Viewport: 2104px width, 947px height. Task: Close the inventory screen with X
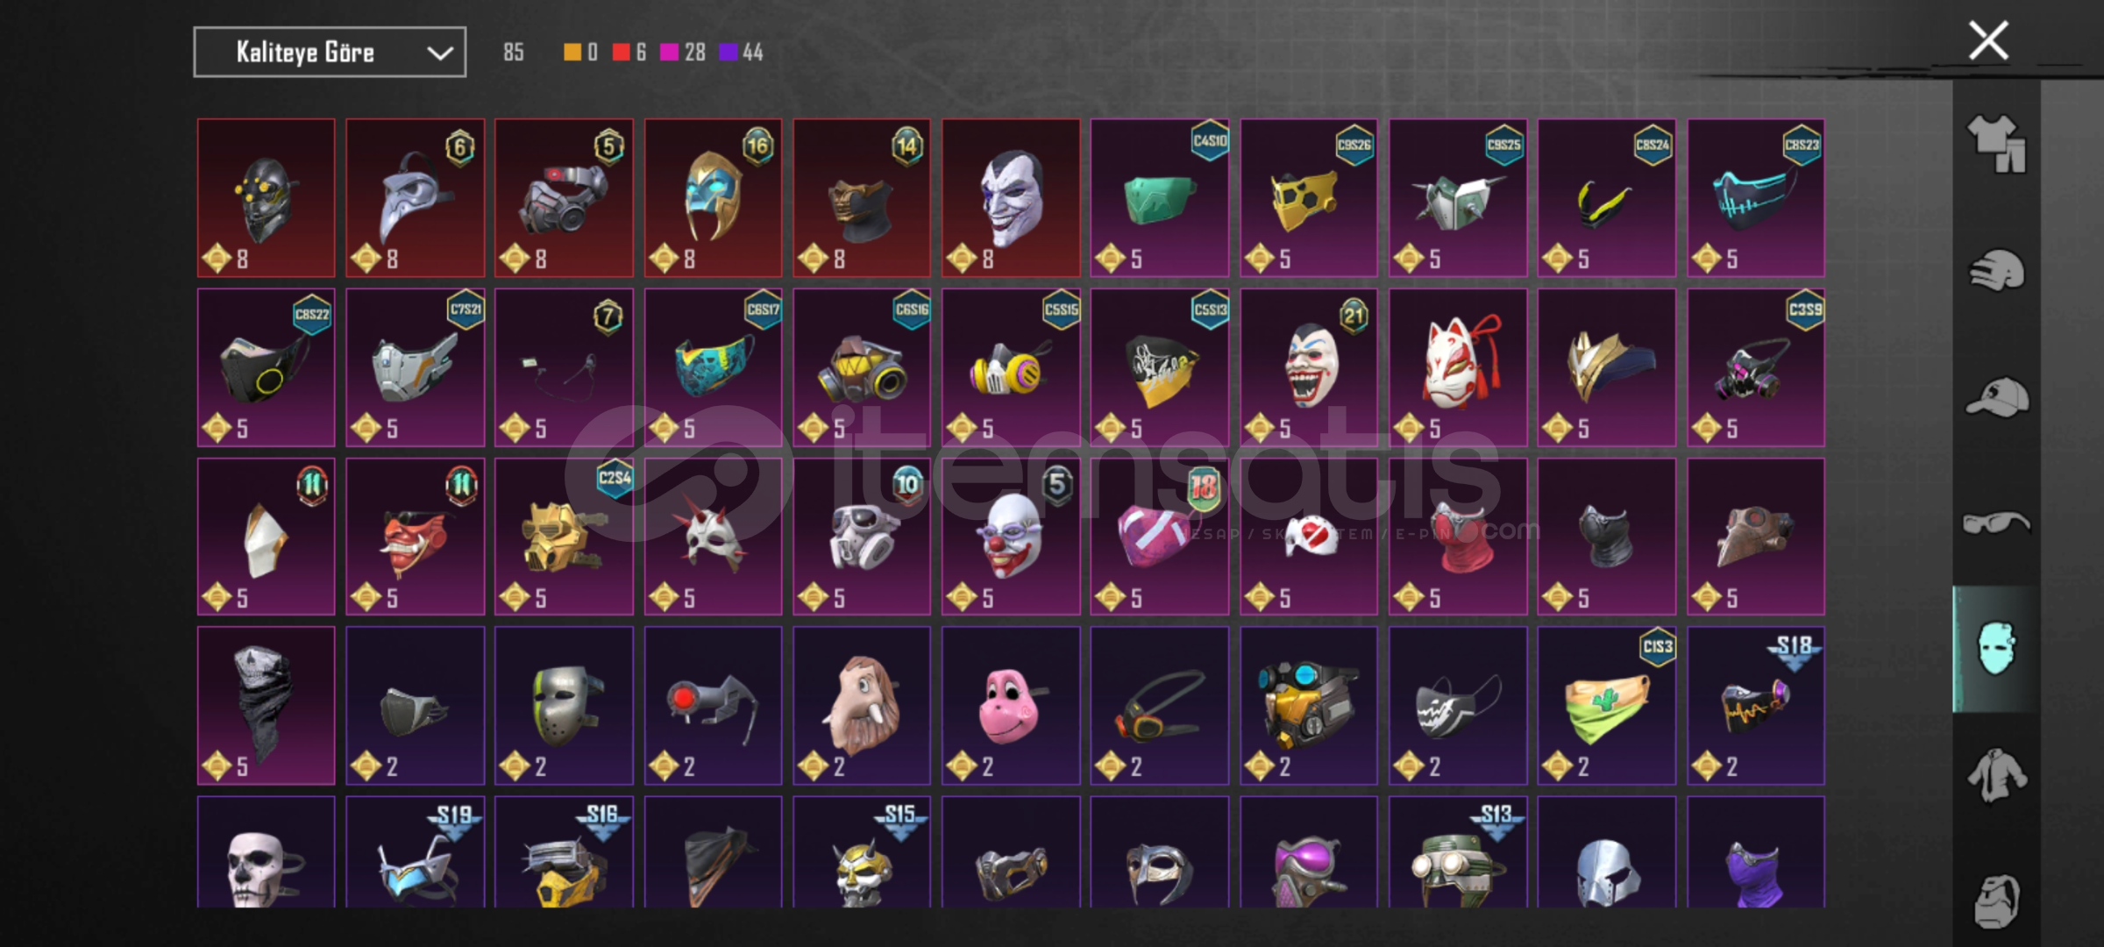[x=1988, y=40]
